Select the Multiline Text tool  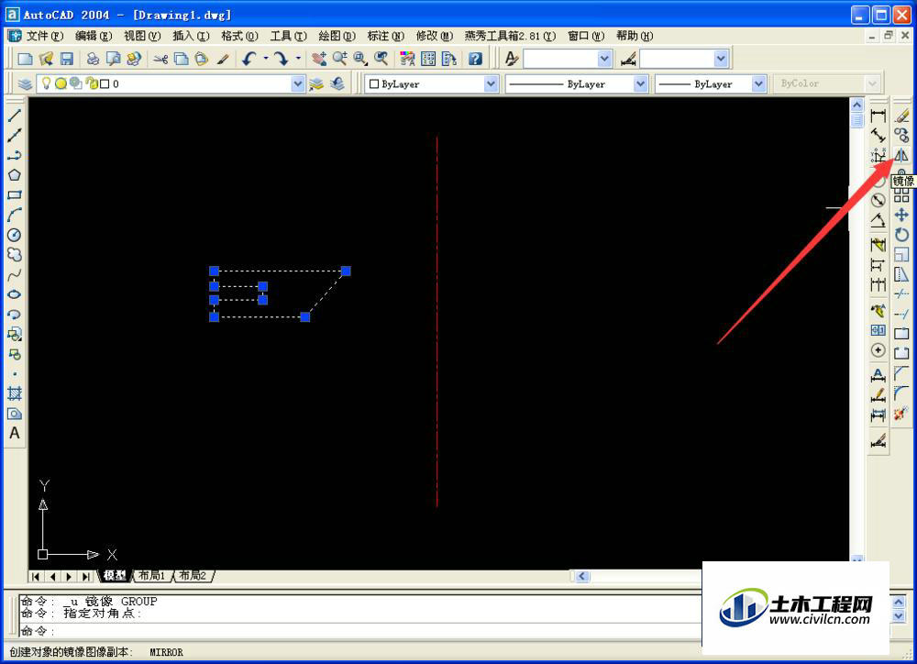[x=15, y=433]
